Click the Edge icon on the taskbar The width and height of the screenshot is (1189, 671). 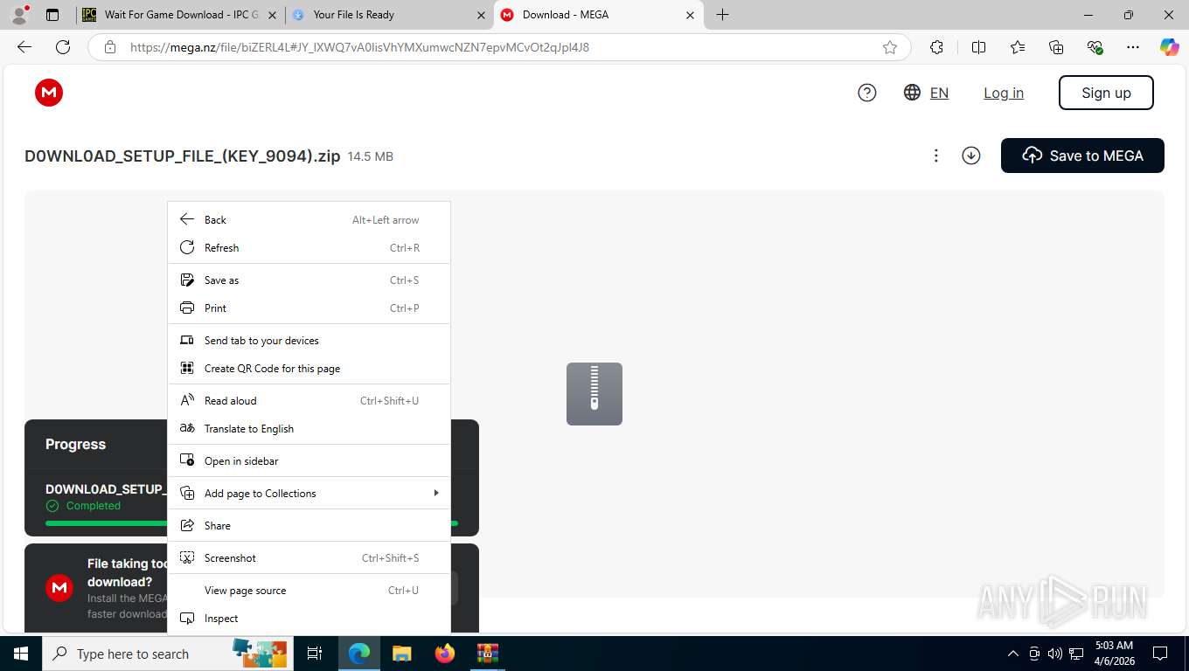359,654
